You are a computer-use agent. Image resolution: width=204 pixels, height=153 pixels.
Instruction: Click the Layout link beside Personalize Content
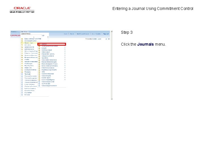[x=99, y=39]
